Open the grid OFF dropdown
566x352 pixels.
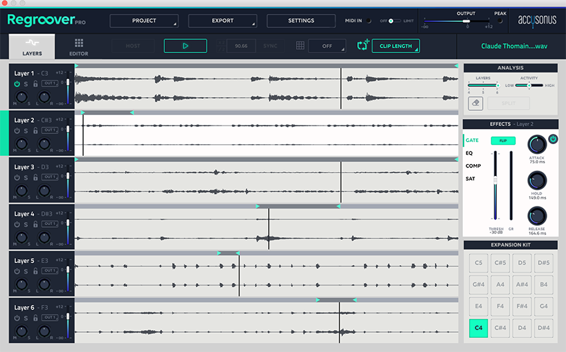(x=327, y=46)
